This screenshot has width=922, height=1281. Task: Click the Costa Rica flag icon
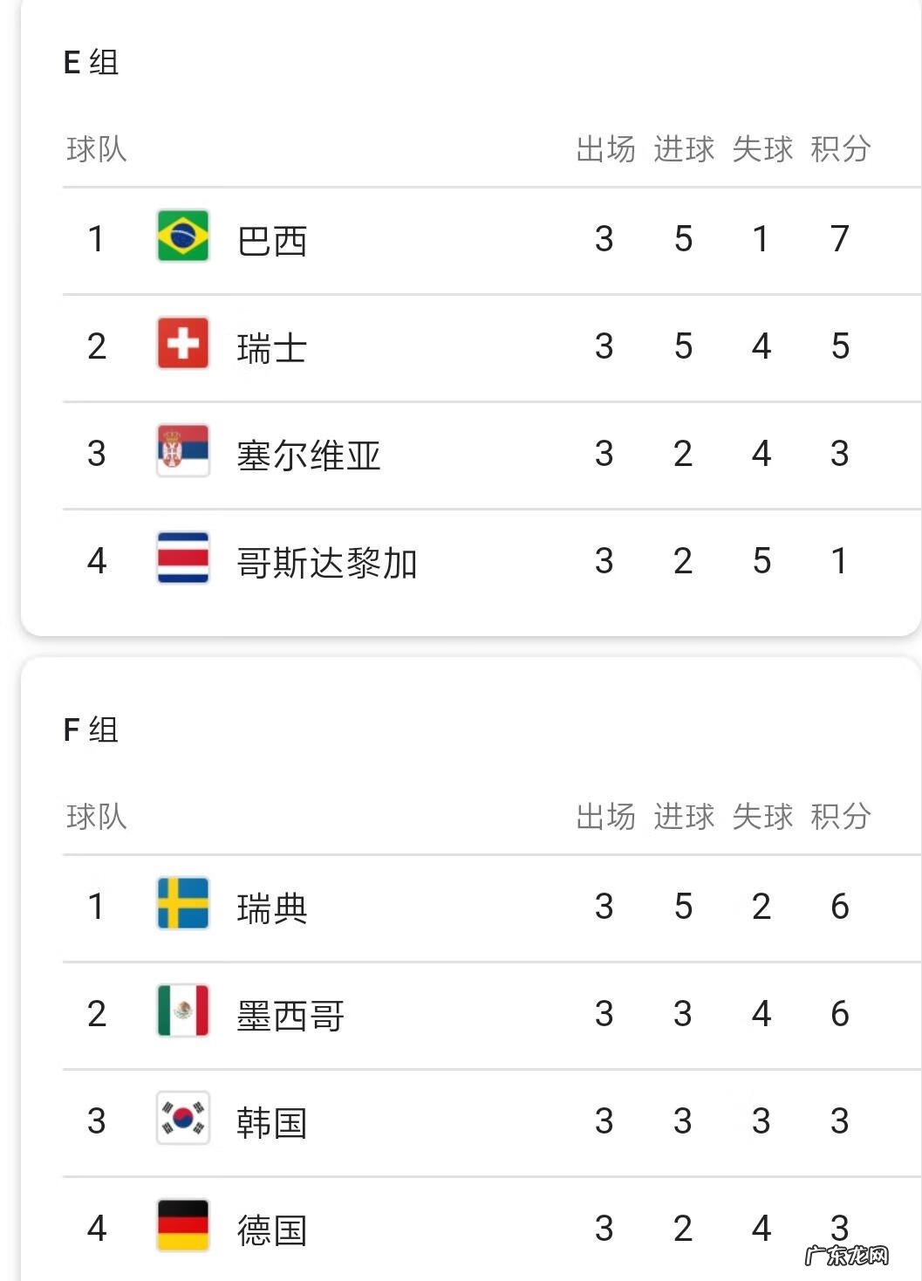click(183, 558)
